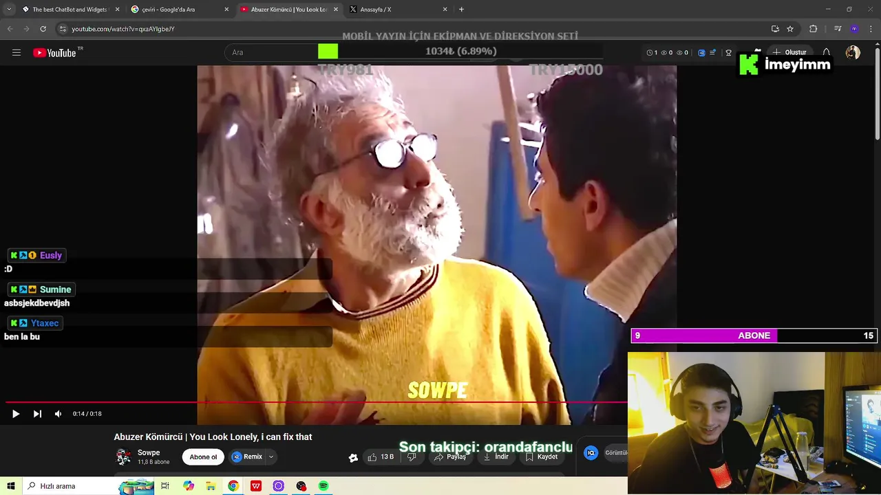881x495 pixels.
Task: Open Chrome from the taskbar
Action: [233, 486]
